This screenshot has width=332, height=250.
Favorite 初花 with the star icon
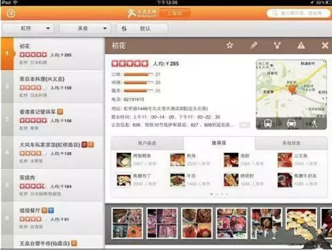[230, 46]
